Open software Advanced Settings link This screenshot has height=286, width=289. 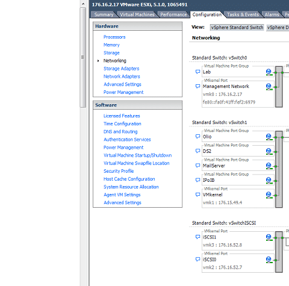pyautogui.click(x=122, y=203)
